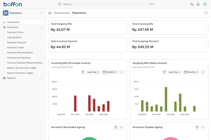Open notifications bell

tap(198, 4)
